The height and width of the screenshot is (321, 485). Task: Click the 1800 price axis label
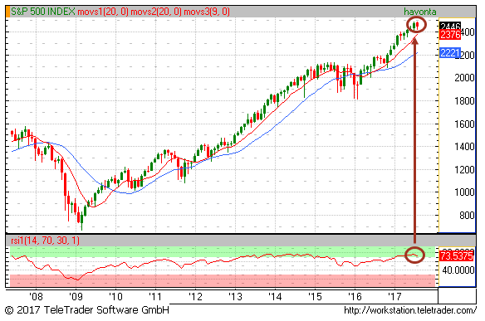point(464,100)
